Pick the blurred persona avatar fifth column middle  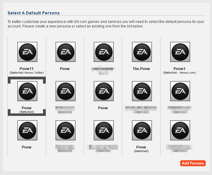tap(180, 91)
